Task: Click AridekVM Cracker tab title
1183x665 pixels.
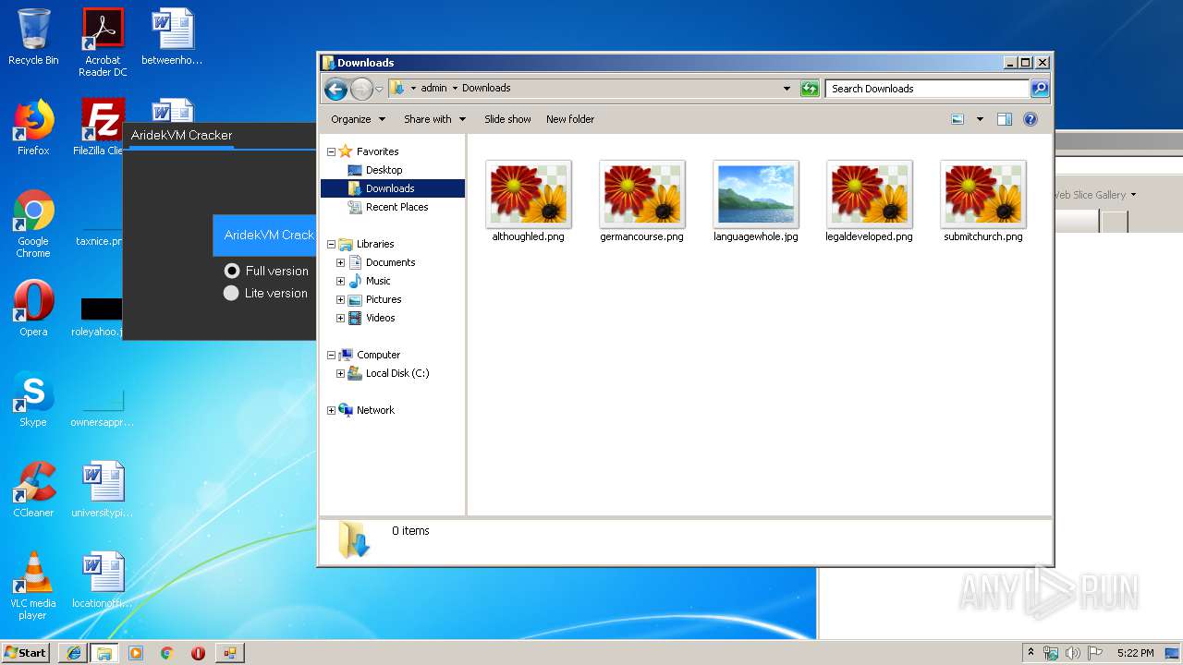Action: pos(181,135)
